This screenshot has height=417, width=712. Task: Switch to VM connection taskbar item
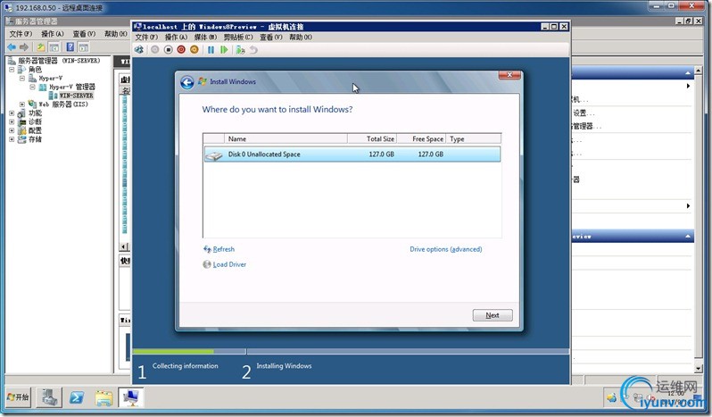point(131,397)
